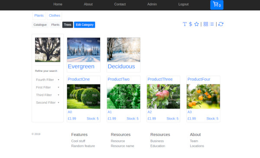Click 'Stock: 5' on ProductTwo card
The width and height of the screenshot is (260, 158).
(133, 119)
